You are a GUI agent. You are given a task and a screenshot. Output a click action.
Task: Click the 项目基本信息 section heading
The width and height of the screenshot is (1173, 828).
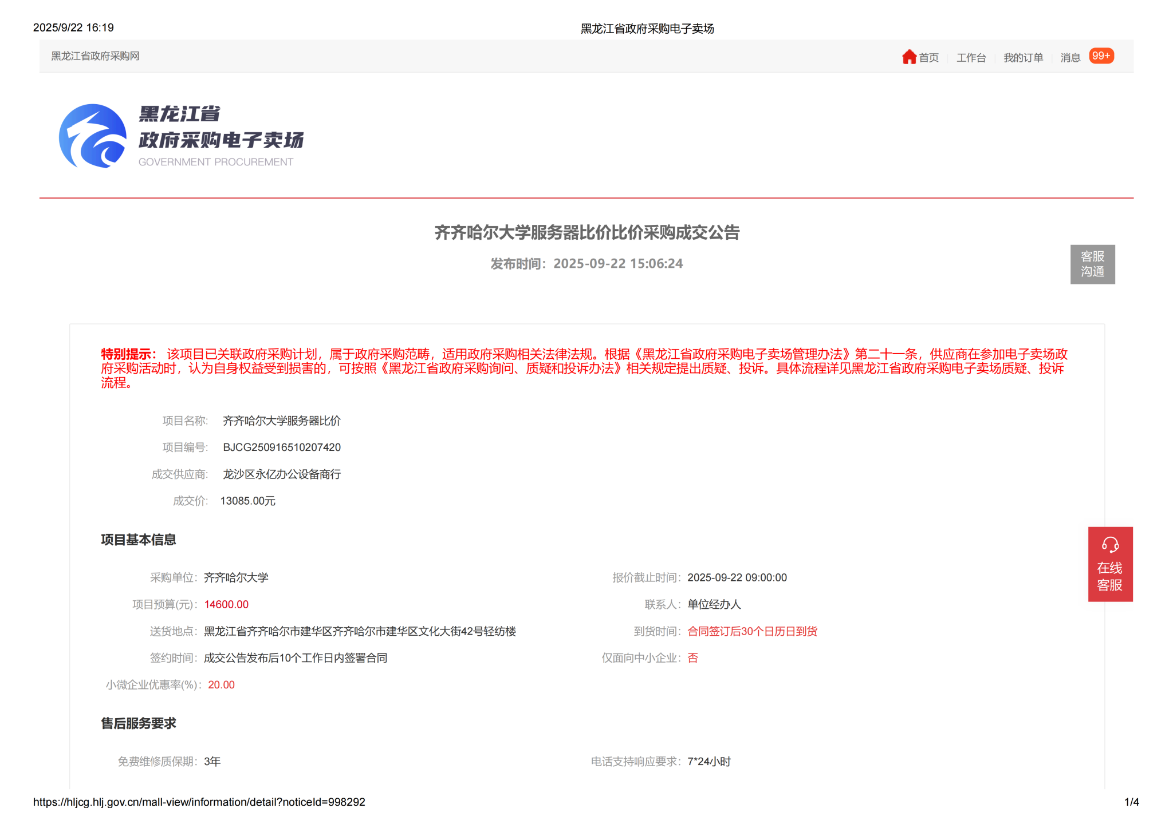click(x=139, y=540)
